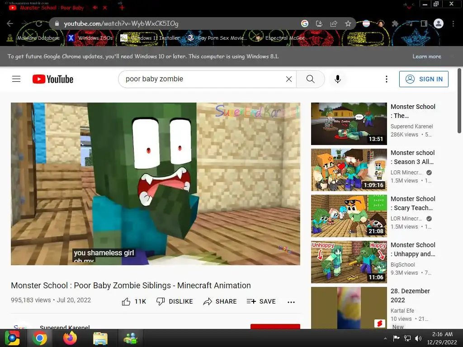Open the 13:51 Monster School thumbnail

coord(349,124)
